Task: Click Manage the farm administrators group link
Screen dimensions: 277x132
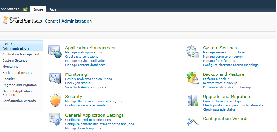Action: 94,101
